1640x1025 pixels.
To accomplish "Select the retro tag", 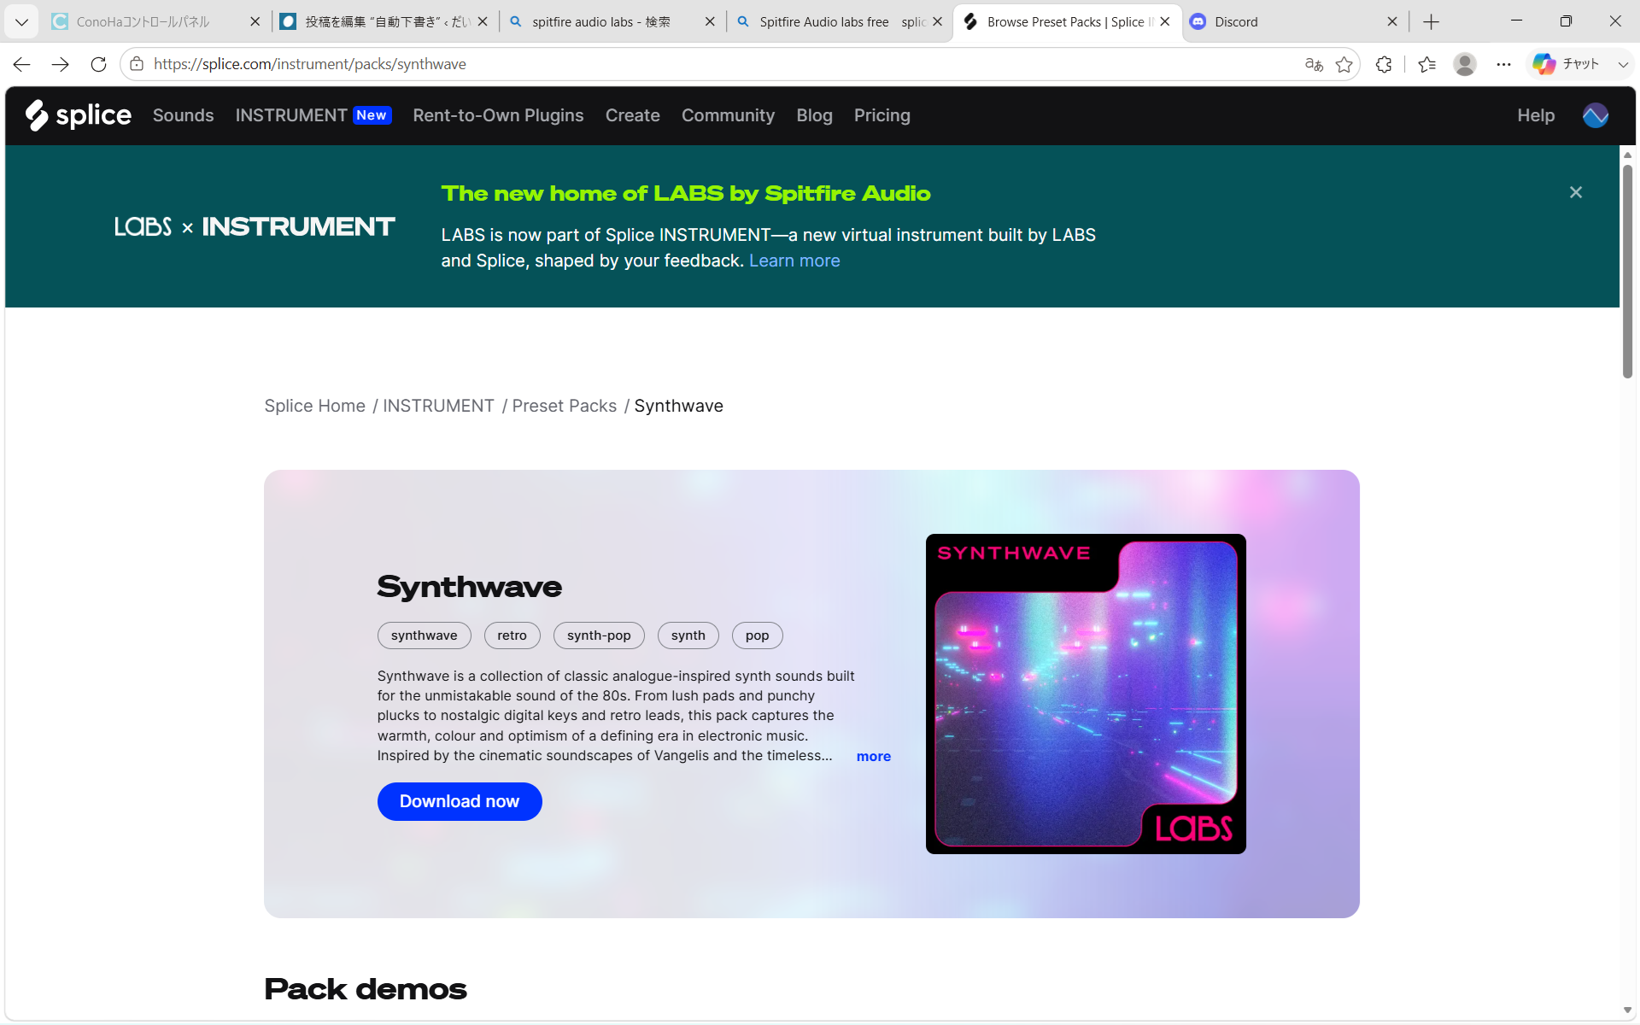I will [x=512, y=635].
